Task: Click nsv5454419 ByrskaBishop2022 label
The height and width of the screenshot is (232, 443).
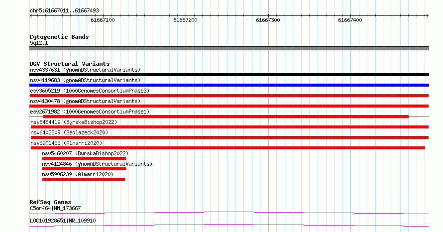Action: pyautogui.click(x=74, y=122)
